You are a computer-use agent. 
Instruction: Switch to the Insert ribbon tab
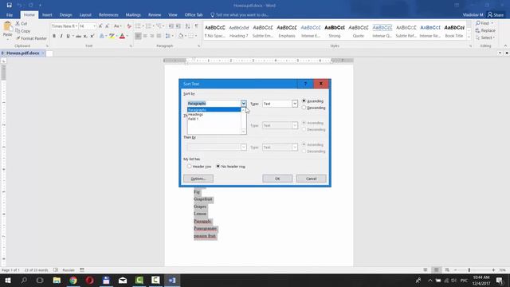coord(47,15)
